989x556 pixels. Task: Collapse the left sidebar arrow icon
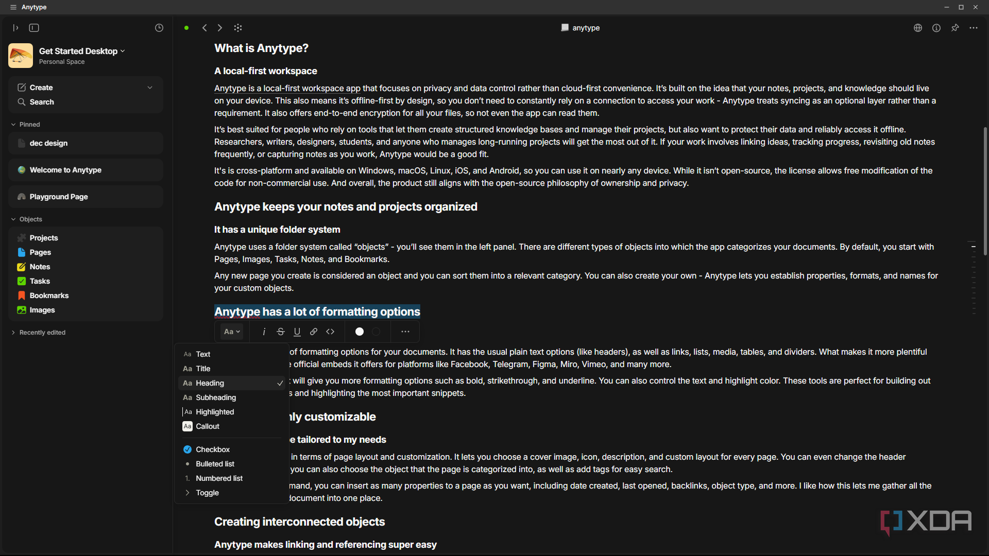coord(16,28)
